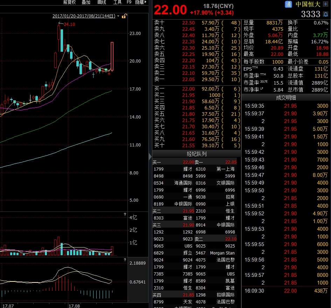Select broker 第一上海 code 6310 in queue
Viewport: 331px width, 308px height.
[215, 169]
